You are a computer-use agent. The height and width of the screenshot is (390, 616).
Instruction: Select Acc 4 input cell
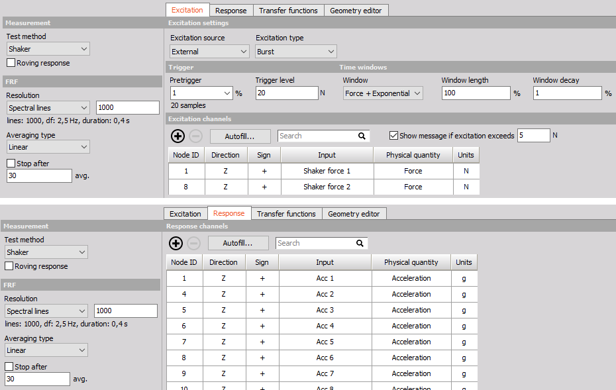point(325,326)
